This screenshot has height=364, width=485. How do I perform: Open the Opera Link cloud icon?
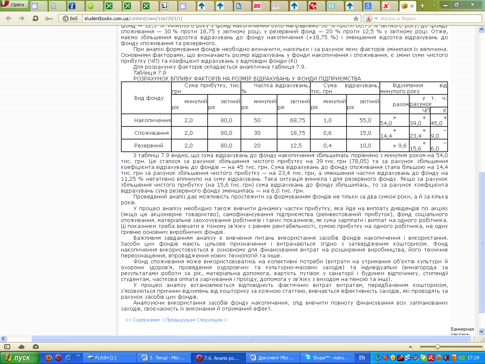coord(21,347)
